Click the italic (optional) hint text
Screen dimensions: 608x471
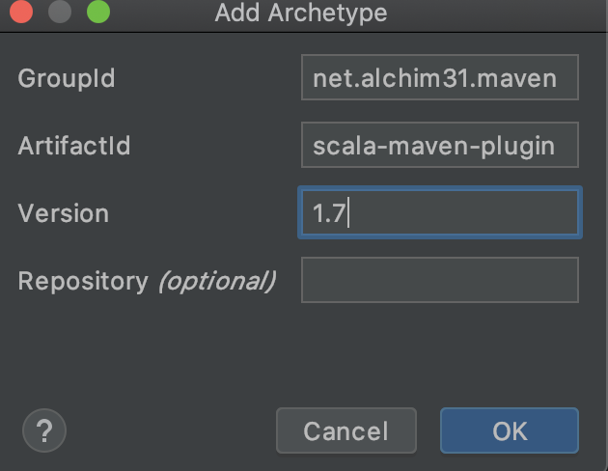pos(217,281)
